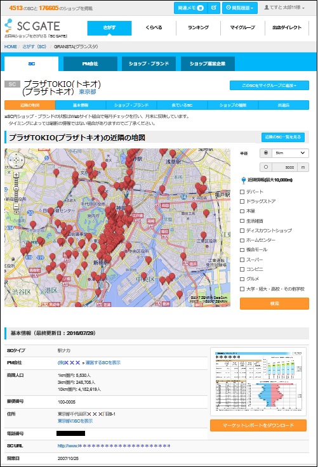This screenshot has width=318, height=467.
Task: Click the blue pin beside 近隣情報 heading
Action: 244,180
